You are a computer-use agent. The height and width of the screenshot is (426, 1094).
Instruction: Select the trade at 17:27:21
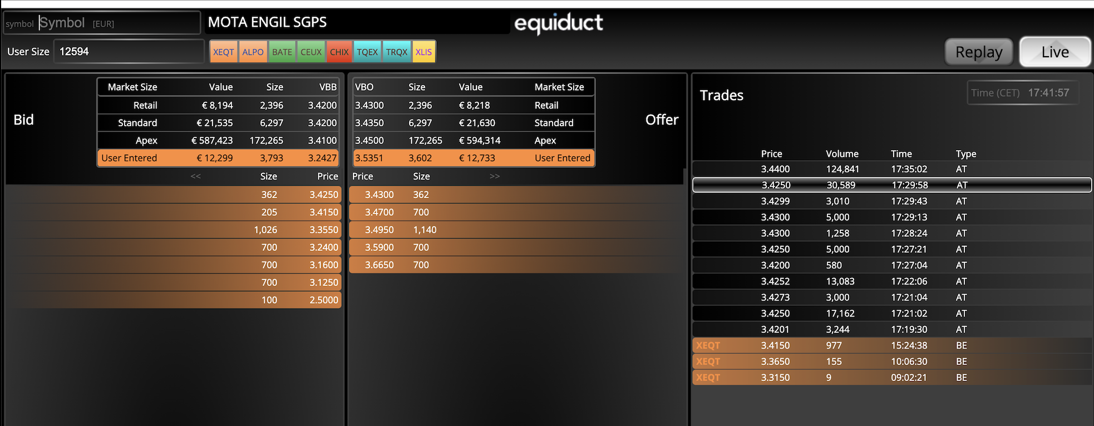pos(892,250)
